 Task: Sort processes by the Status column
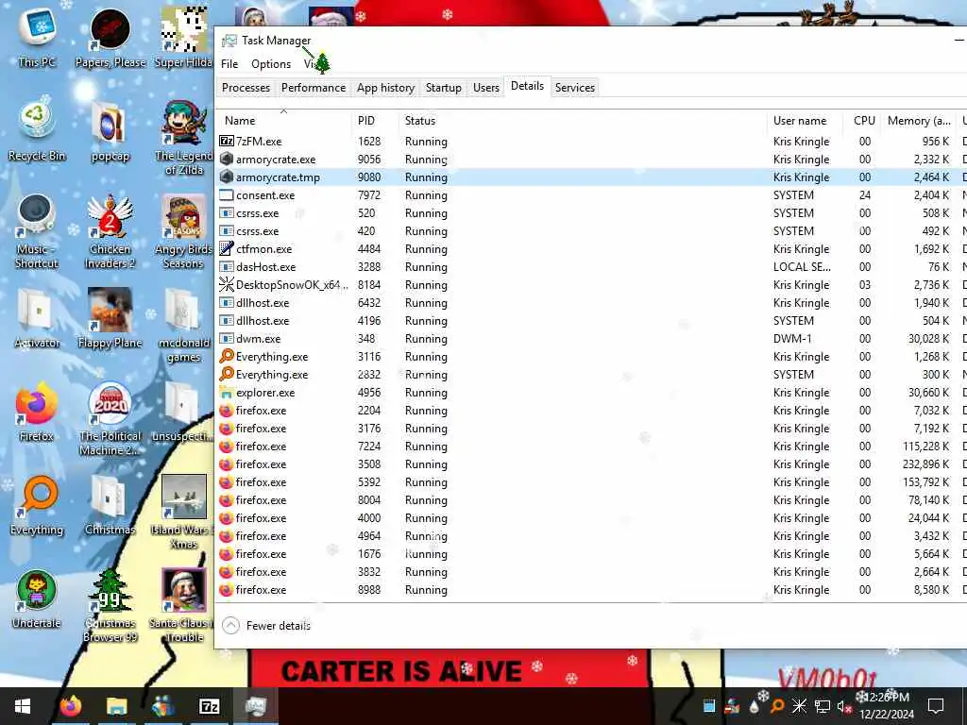coord(582,121)
